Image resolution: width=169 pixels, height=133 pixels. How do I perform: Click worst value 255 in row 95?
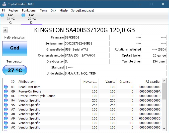tap(113, 105)
